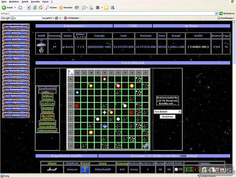The width and height of the screenshot is (236, 178).
Task: Click the Flotte emblem of Schiurfschiff
Action: 85,169
